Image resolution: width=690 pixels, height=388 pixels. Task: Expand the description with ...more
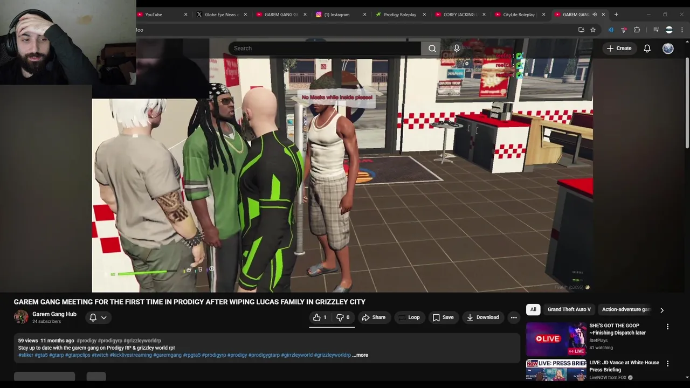pyautogui.click(x=360, y=355)
